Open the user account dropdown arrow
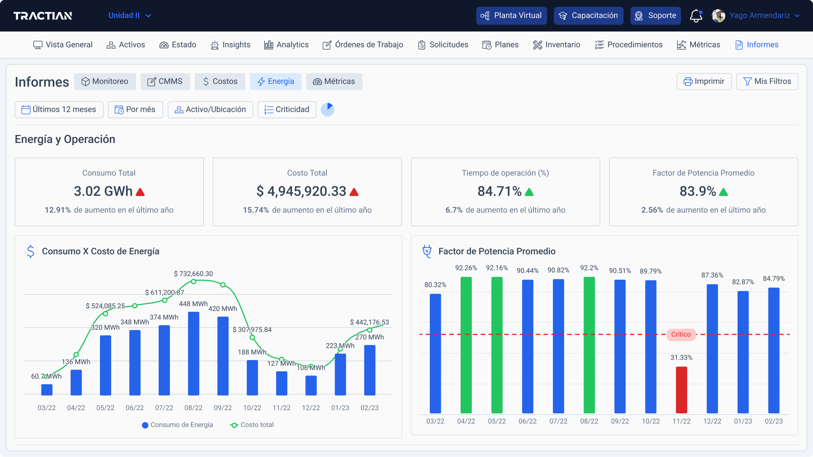The width and height of the screenshot is (813, 457). point(797,16)
